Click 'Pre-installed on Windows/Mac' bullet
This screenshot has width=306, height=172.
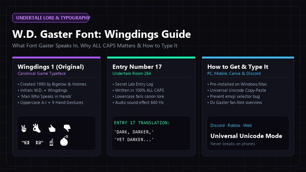pos(237,84)
